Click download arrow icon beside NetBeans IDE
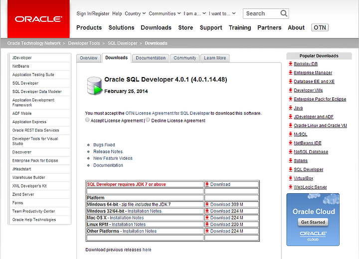The width and height of the screenshot is (359, 259). point(291,143)
